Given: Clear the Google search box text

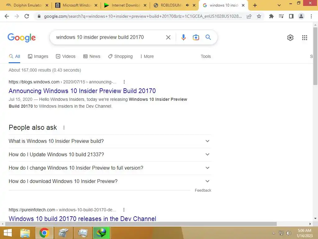Looking at the screenshot, I should coord(168,37).
